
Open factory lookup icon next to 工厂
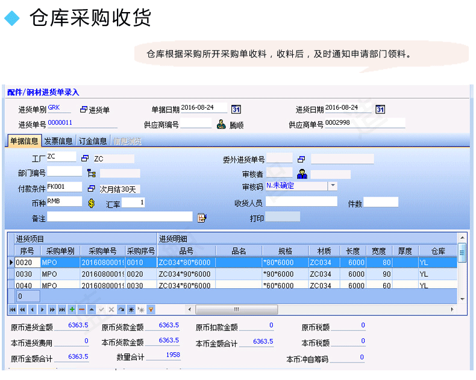[x=85, y=158]
